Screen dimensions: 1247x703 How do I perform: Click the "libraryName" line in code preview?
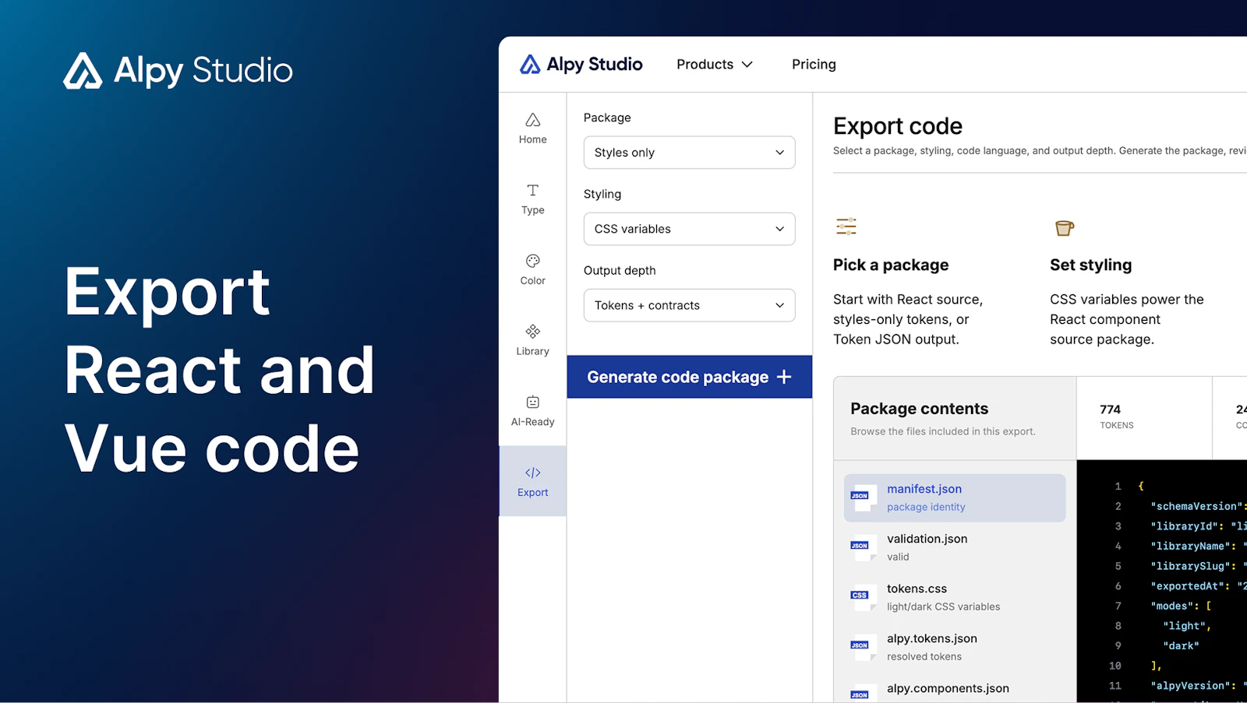[1199, 546]
